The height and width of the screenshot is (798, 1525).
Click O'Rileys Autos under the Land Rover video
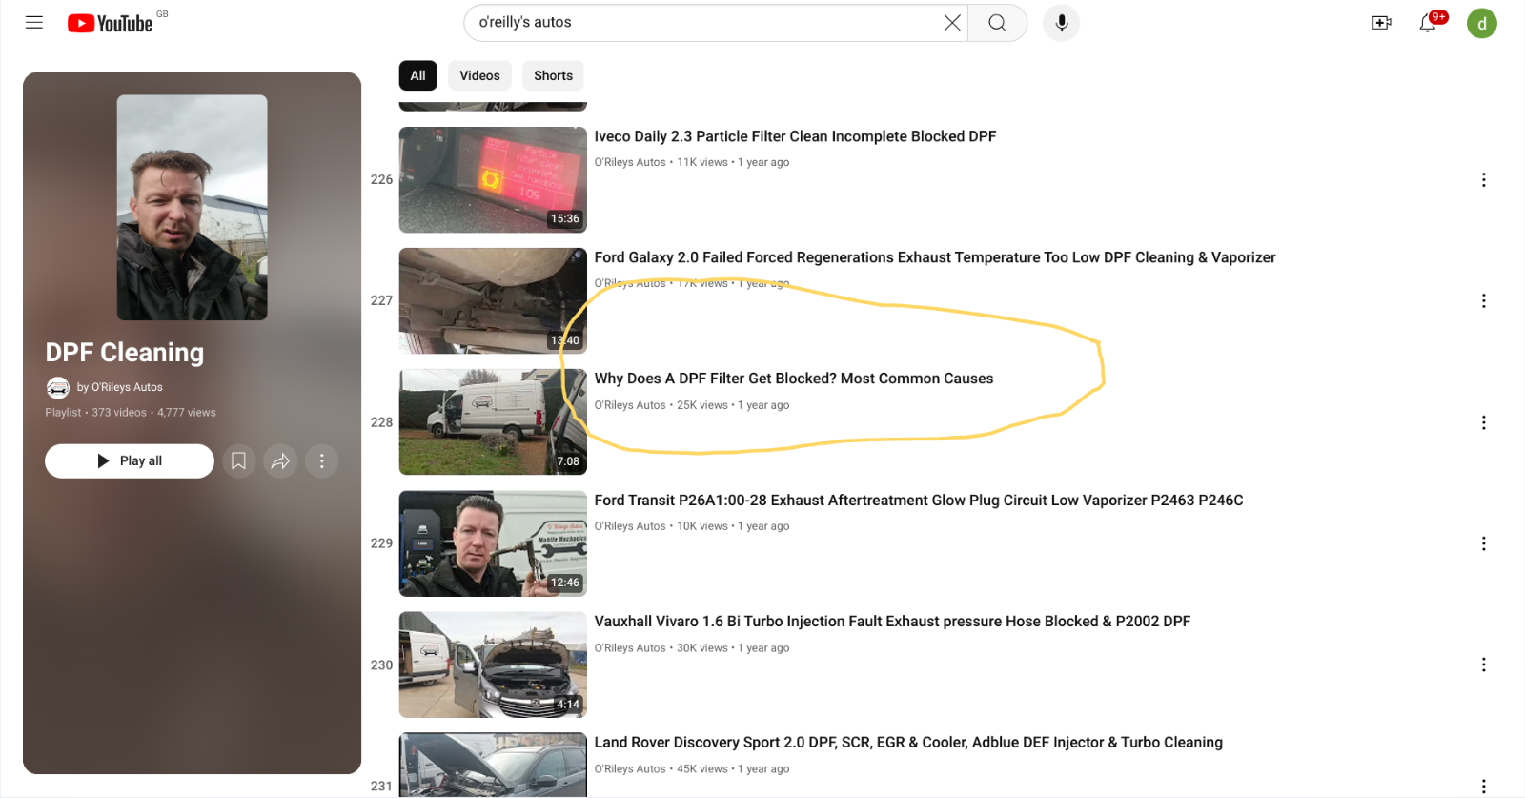coord(630,769)
